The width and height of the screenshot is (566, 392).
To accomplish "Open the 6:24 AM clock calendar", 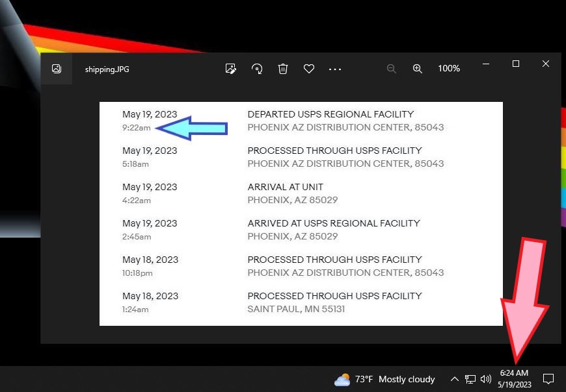I will (x=515, y=378).
